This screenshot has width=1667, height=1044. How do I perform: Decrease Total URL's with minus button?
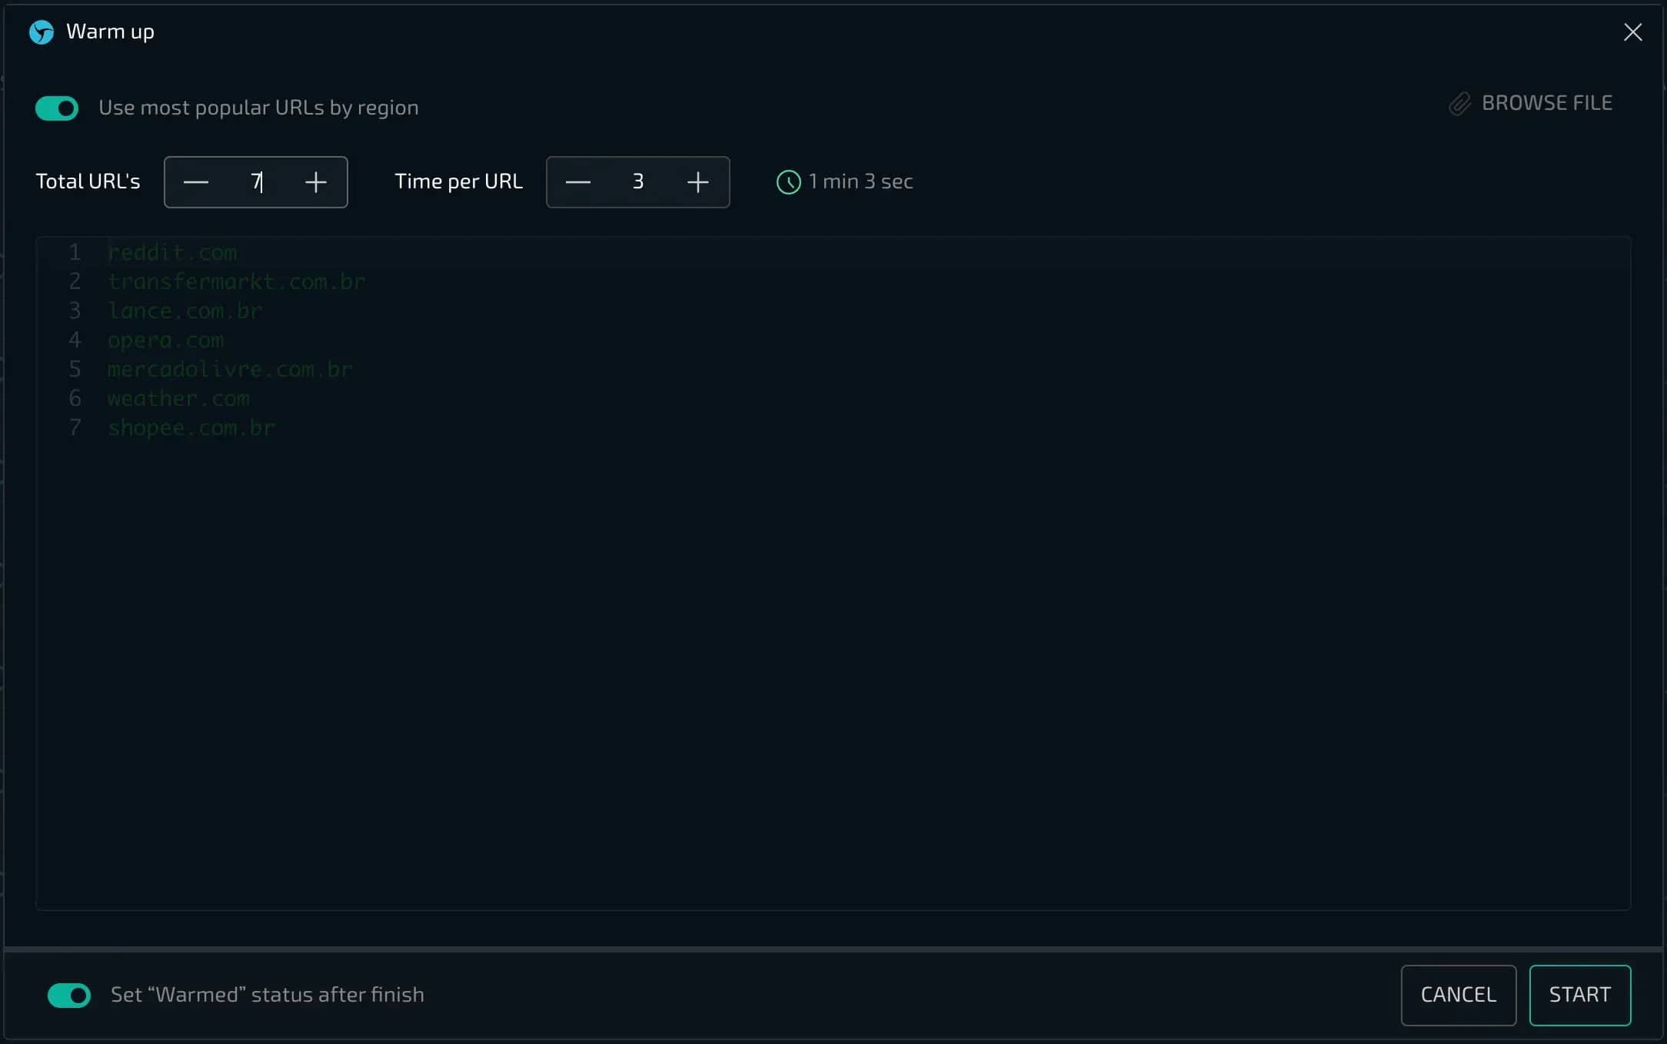(196, 182)
